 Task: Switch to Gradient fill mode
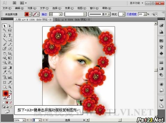[7, 103]
